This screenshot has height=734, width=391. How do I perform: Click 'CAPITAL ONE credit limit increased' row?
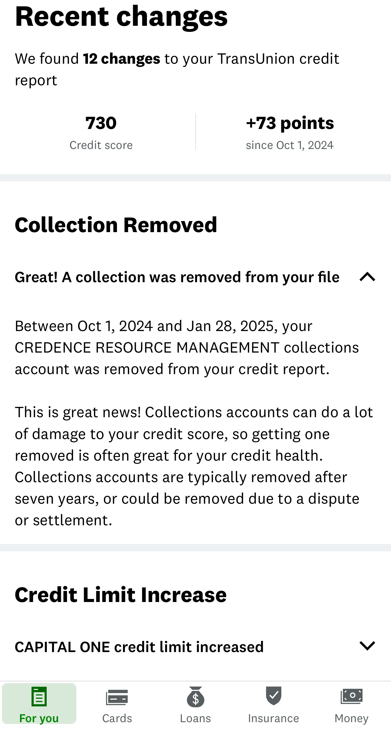(139, 647)
